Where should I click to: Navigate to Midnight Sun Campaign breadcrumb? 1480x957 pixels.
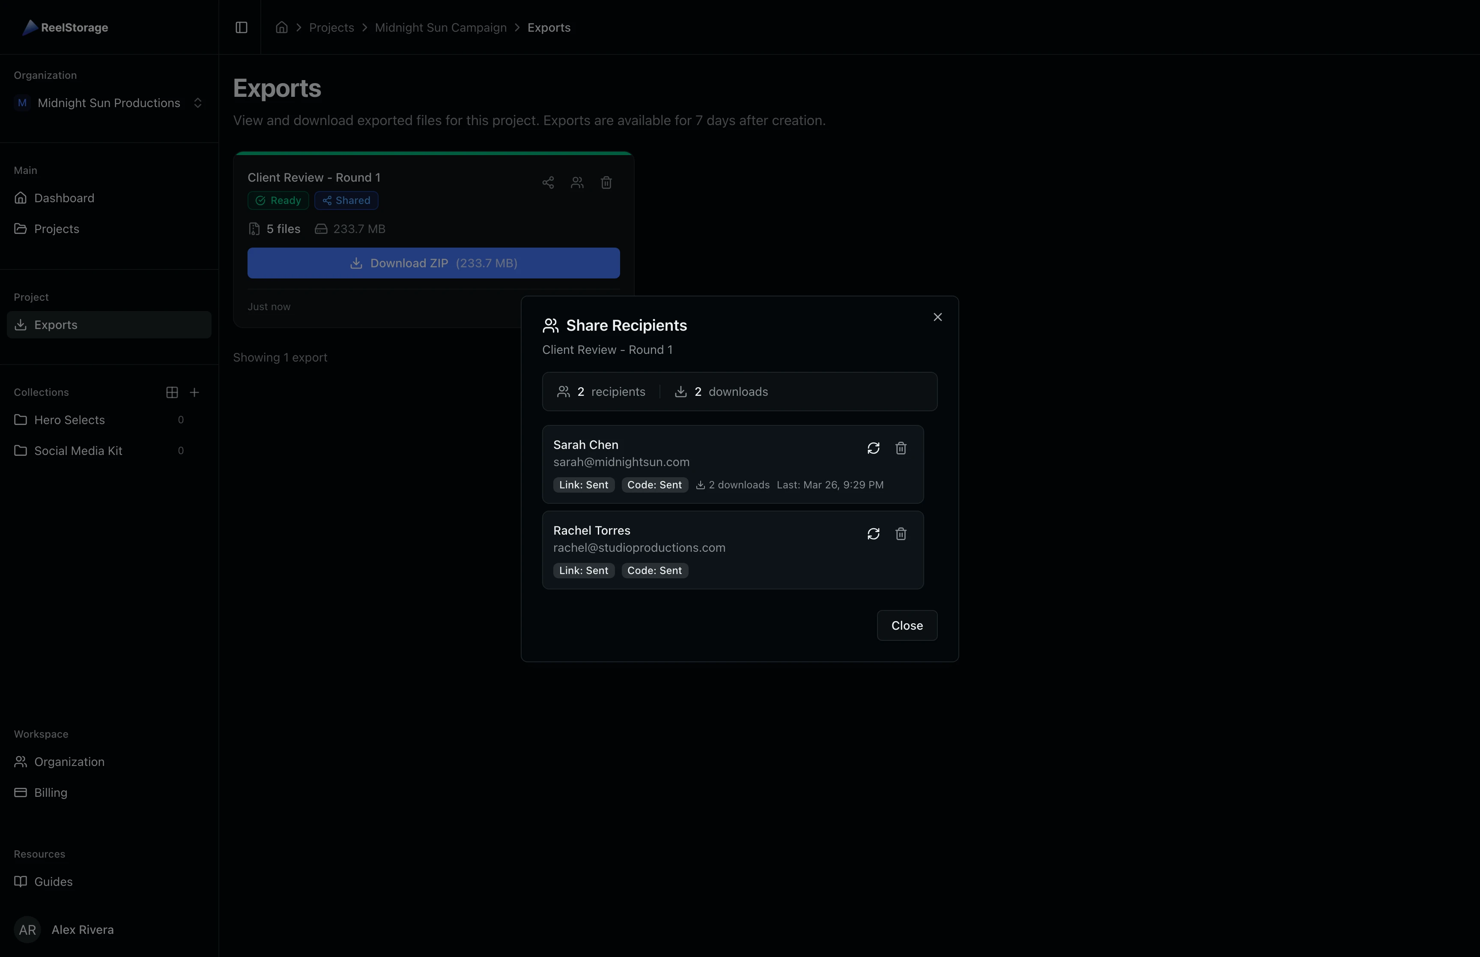tap(440, 27)
